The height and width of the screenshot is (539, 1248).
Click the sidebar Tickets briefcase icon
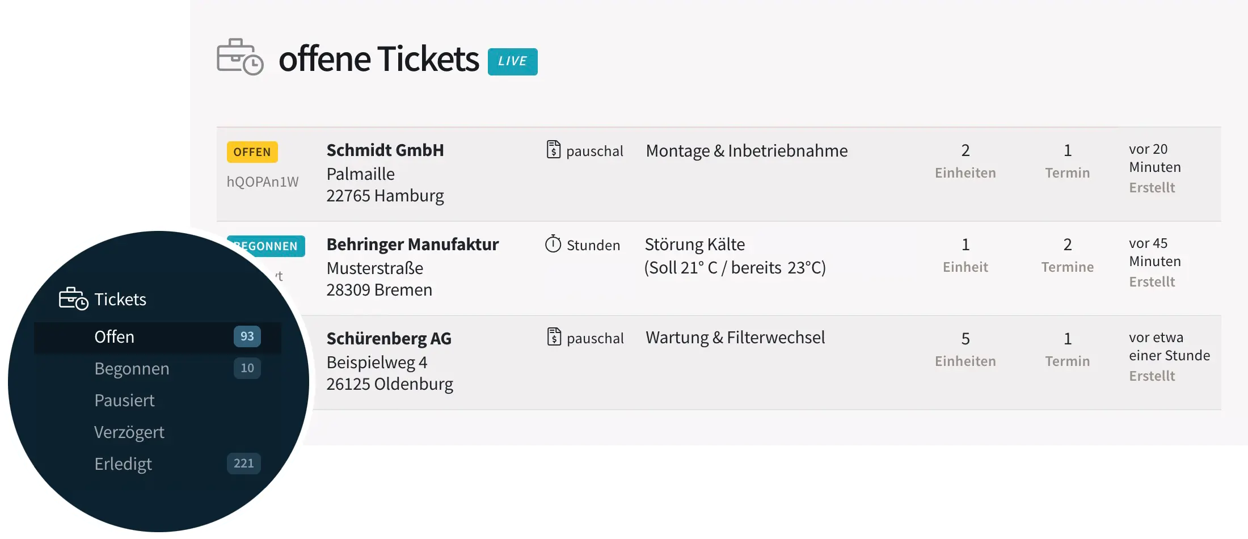point(73,299)
